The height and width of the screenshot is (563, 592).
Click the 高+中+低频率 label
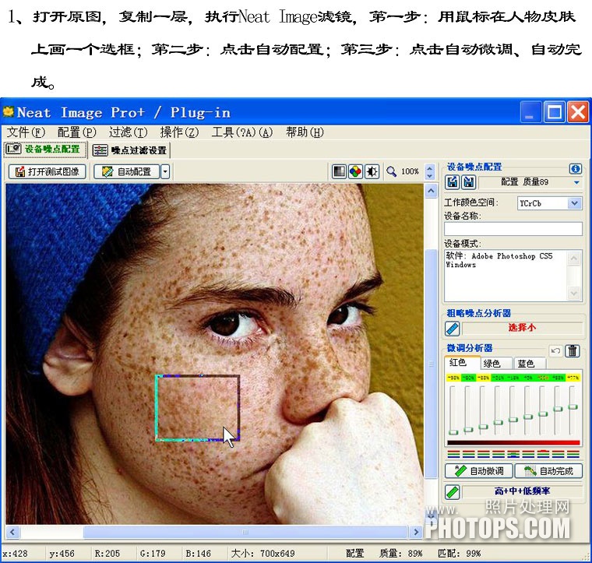522,491
